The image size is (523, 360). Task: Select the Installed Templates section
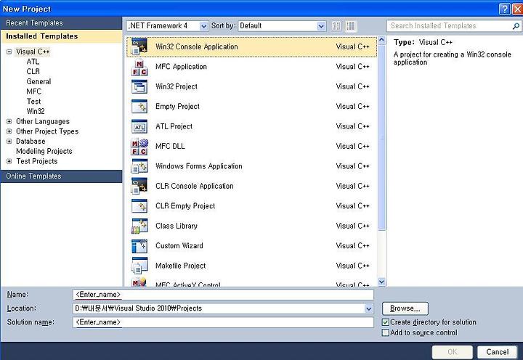point(61,36)
